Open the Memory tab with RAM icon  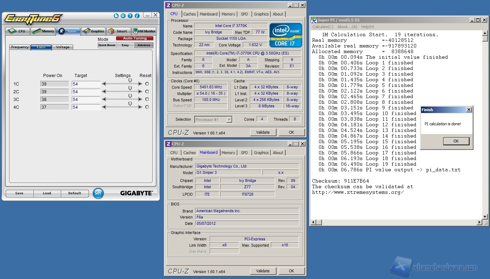click(43, 31)
